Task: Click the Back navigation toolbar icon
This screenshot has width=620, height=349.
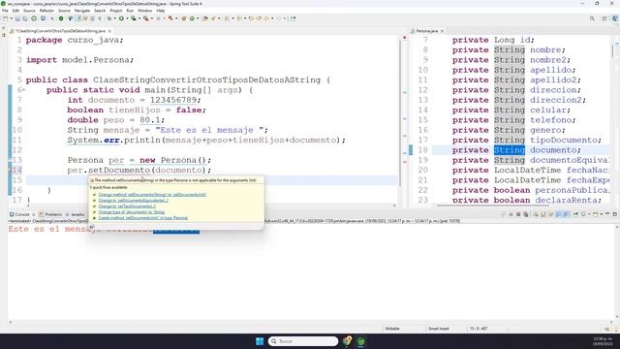Action: (x=266, y=18)
